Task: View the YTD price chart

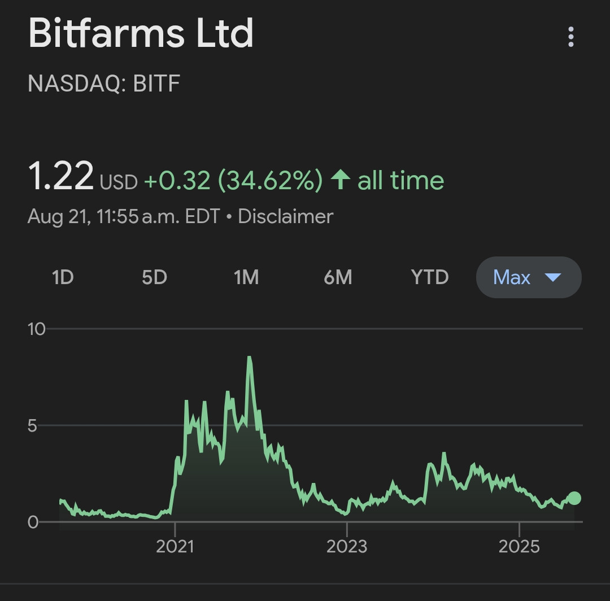Action: coord(430,277)
